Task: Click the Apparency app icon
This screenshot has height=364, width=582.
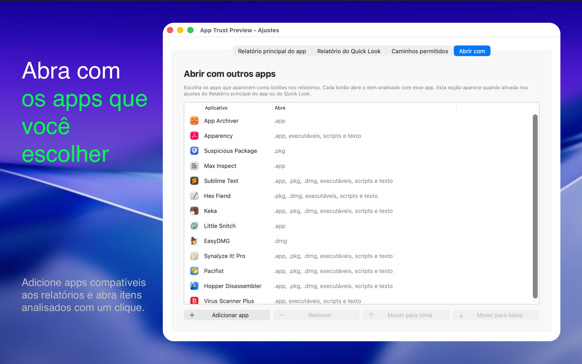Action: tap(194, 136)
